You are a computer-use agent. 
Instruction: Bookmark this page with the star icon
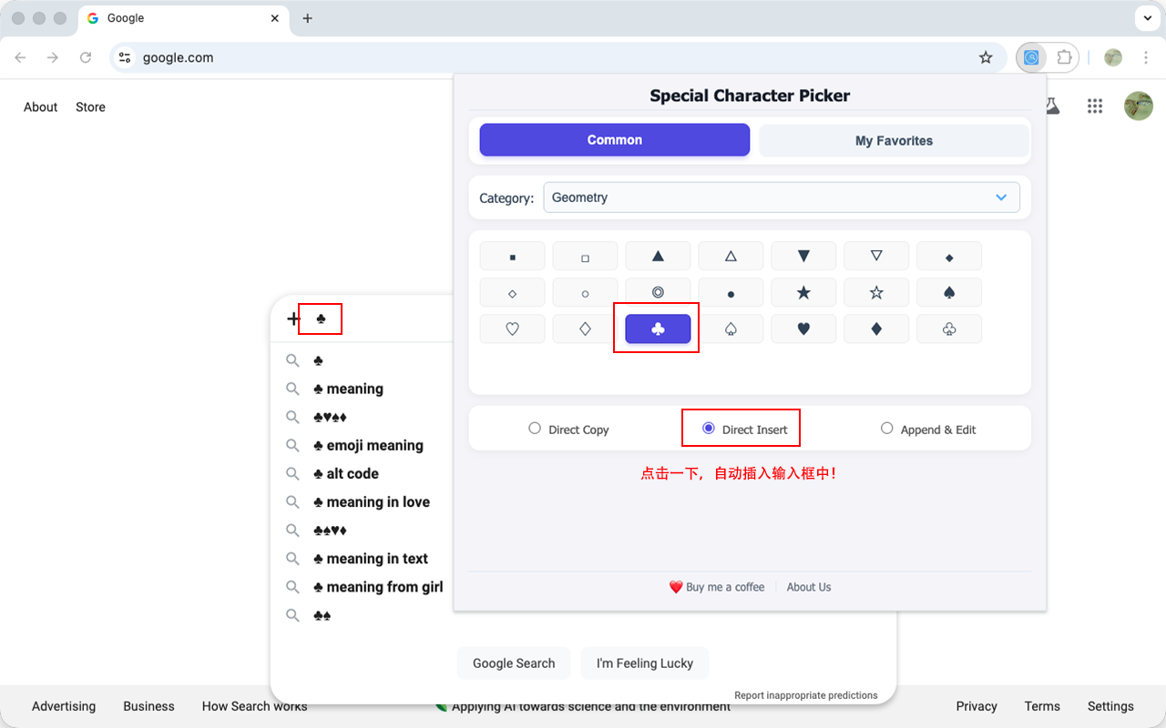click(986, 57)
